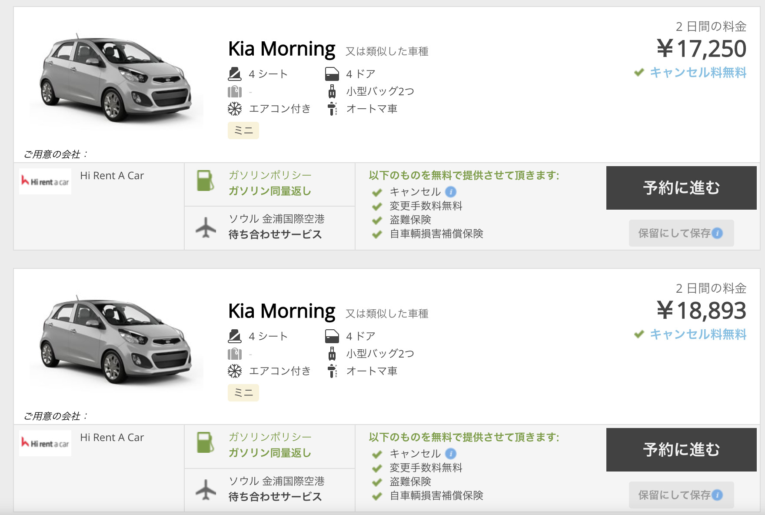This screenshot has height=515, width=765.
Task: Click the second 保留にして保存 button
Action: pyautogui.click(x=681, y=495)
